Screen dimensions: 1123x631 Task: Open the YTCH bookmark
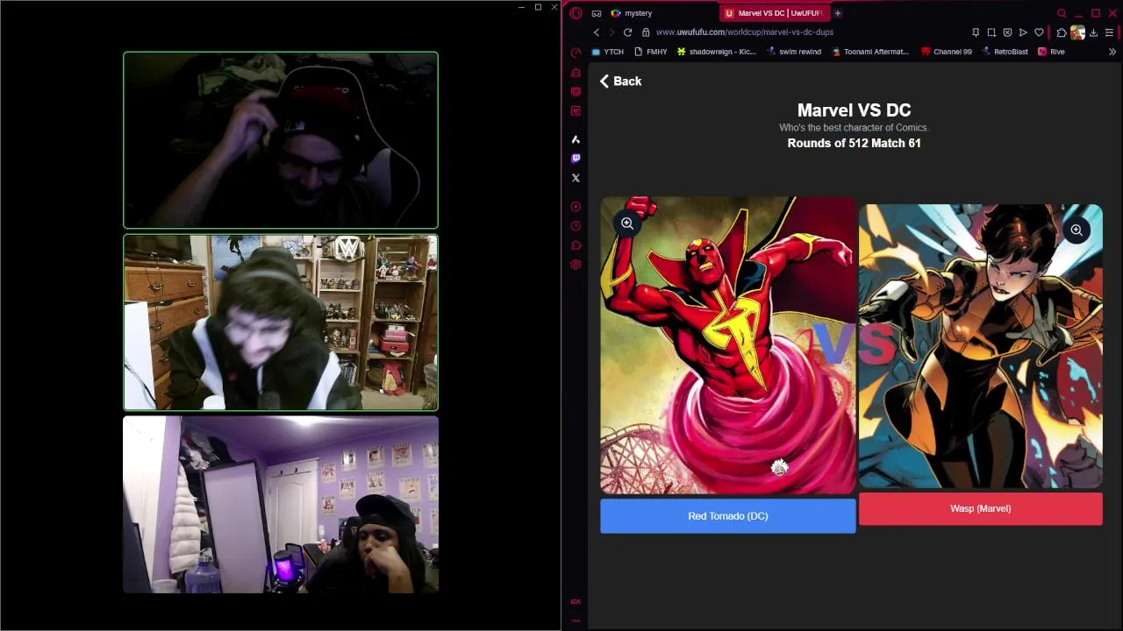point(607,52)
